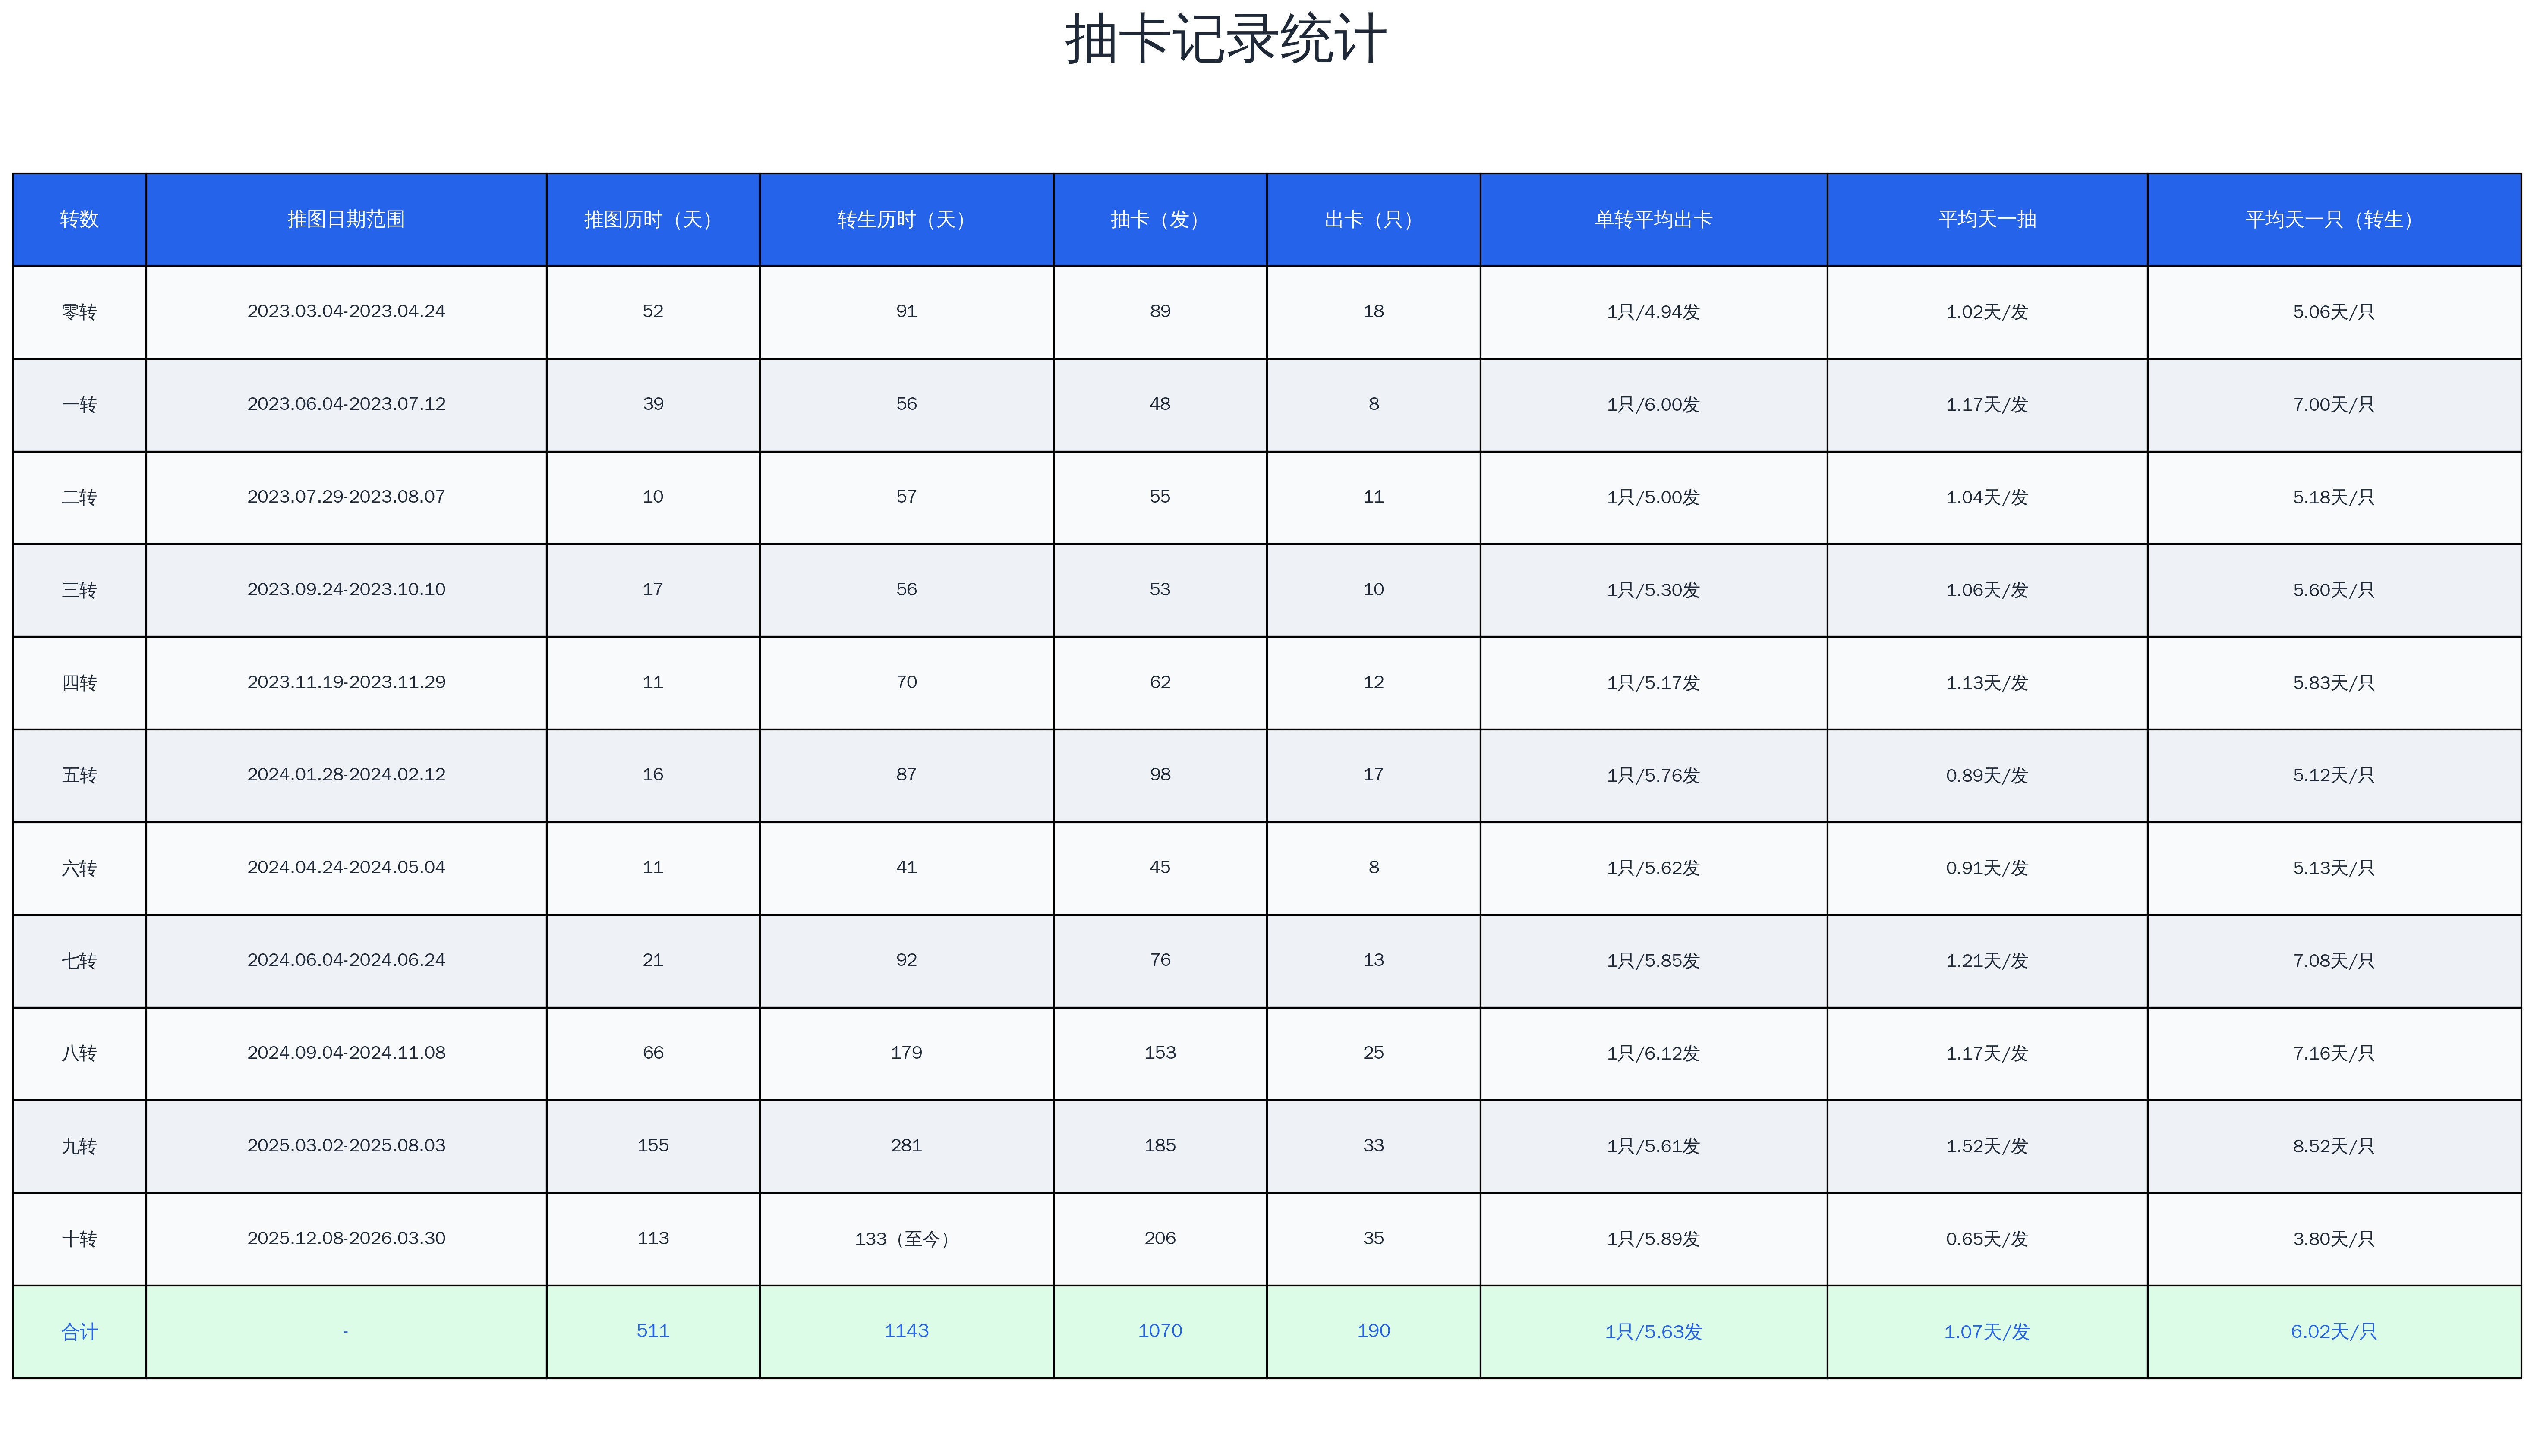The width and height of the screenshot is (2534, 1456).
Task: Select the 九转 row label
Action: click(79, 1146)
